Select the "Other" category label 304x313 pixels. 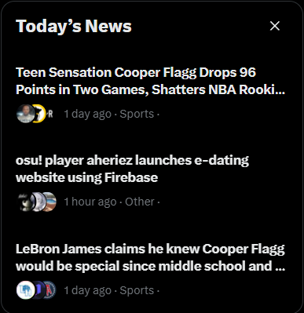coord(140,202)
